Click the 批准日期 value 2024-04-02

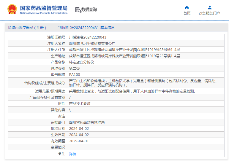pyautogui.click(x=79, y=129)
